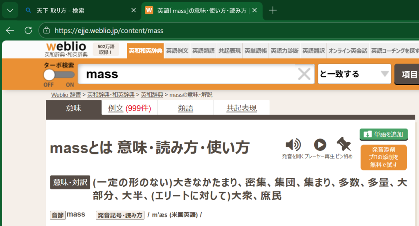The image size is (419, 226).
Task: View site information icon in address bar
Action: click(47, 30)
